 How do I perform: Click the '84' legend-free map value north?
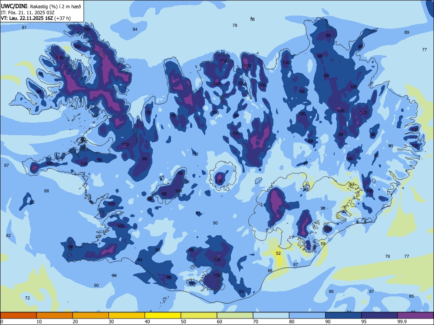[x=135, y=29]
